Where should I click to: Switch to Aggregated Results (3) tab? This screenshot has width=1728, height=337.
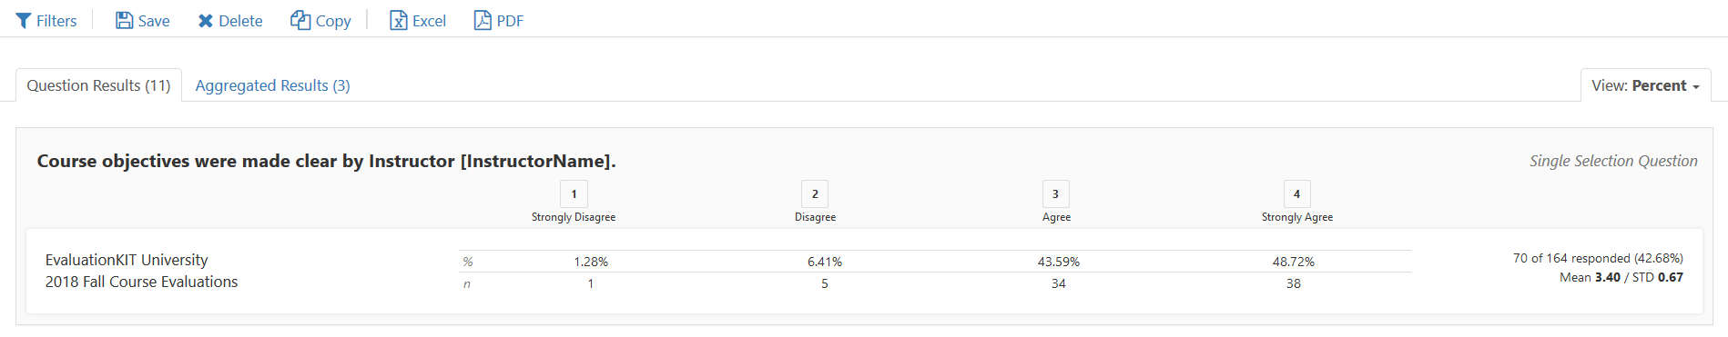(272, 85)
